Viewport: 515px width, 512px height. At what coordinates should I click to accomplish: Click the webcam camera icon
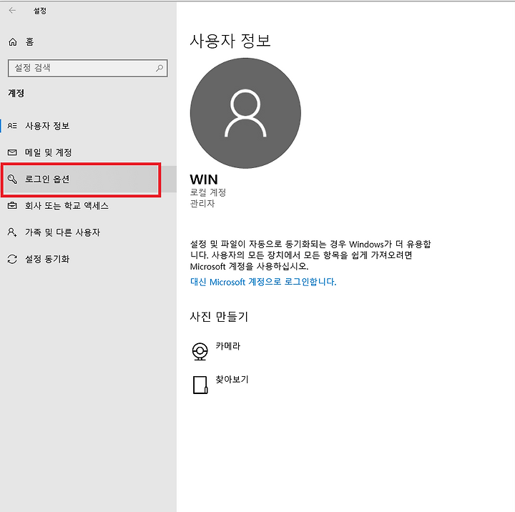200,351
